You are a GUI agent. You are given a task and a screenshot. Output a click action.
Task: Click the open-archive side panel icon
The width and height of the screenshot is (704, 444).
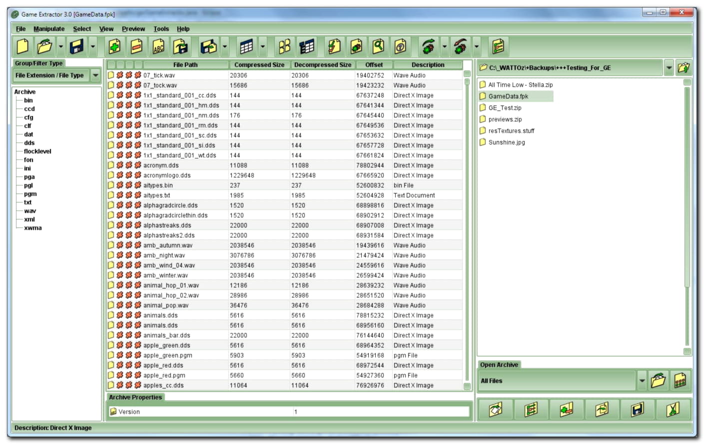[496, 409]
